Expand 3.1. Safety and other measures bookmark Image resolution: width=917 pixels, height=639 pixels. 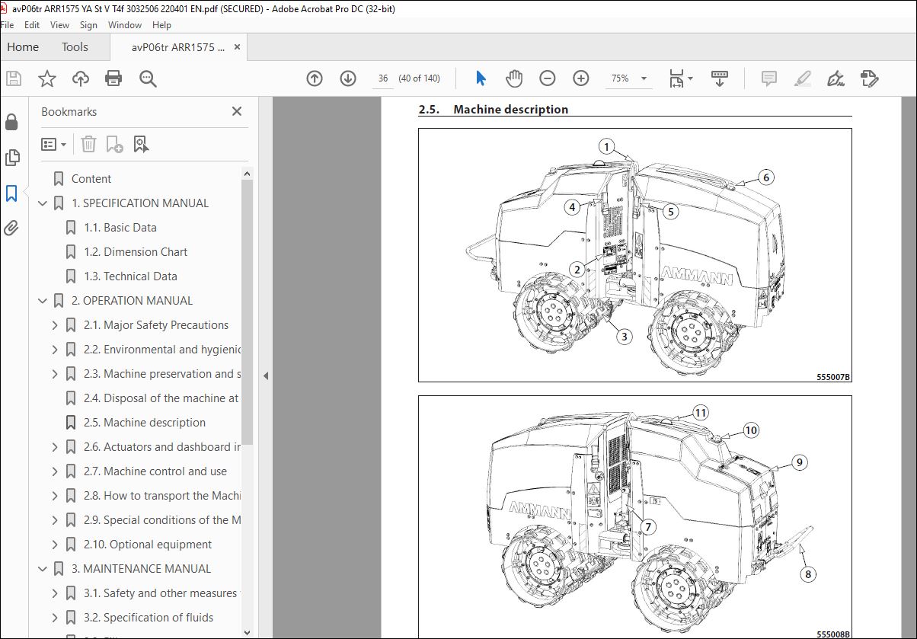coord(55,593)
